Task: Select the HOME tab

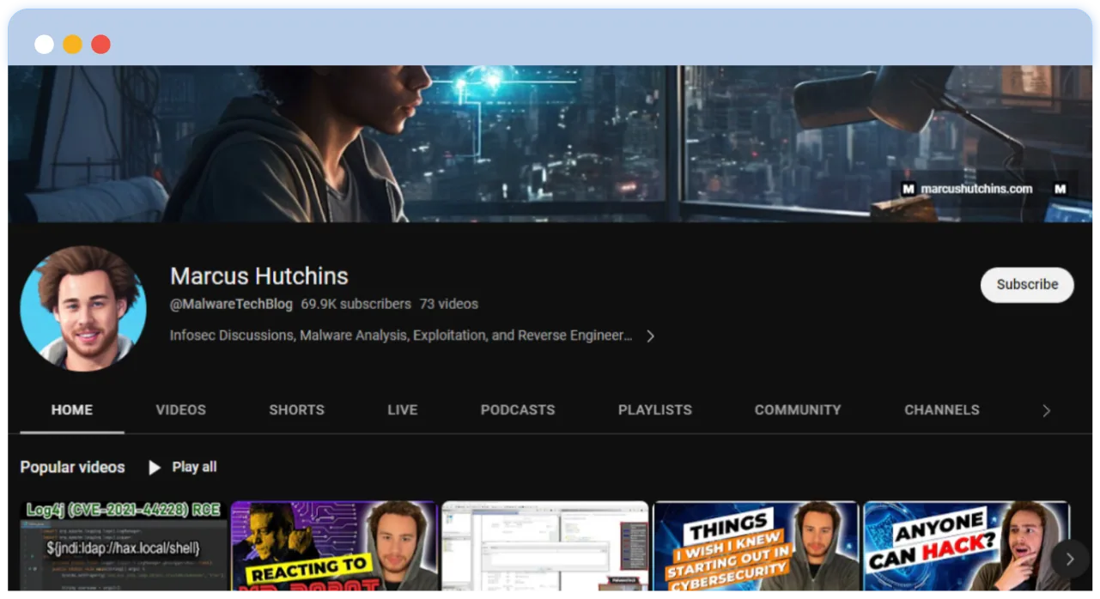Action: pyautogui.click(x=72, y=409)
